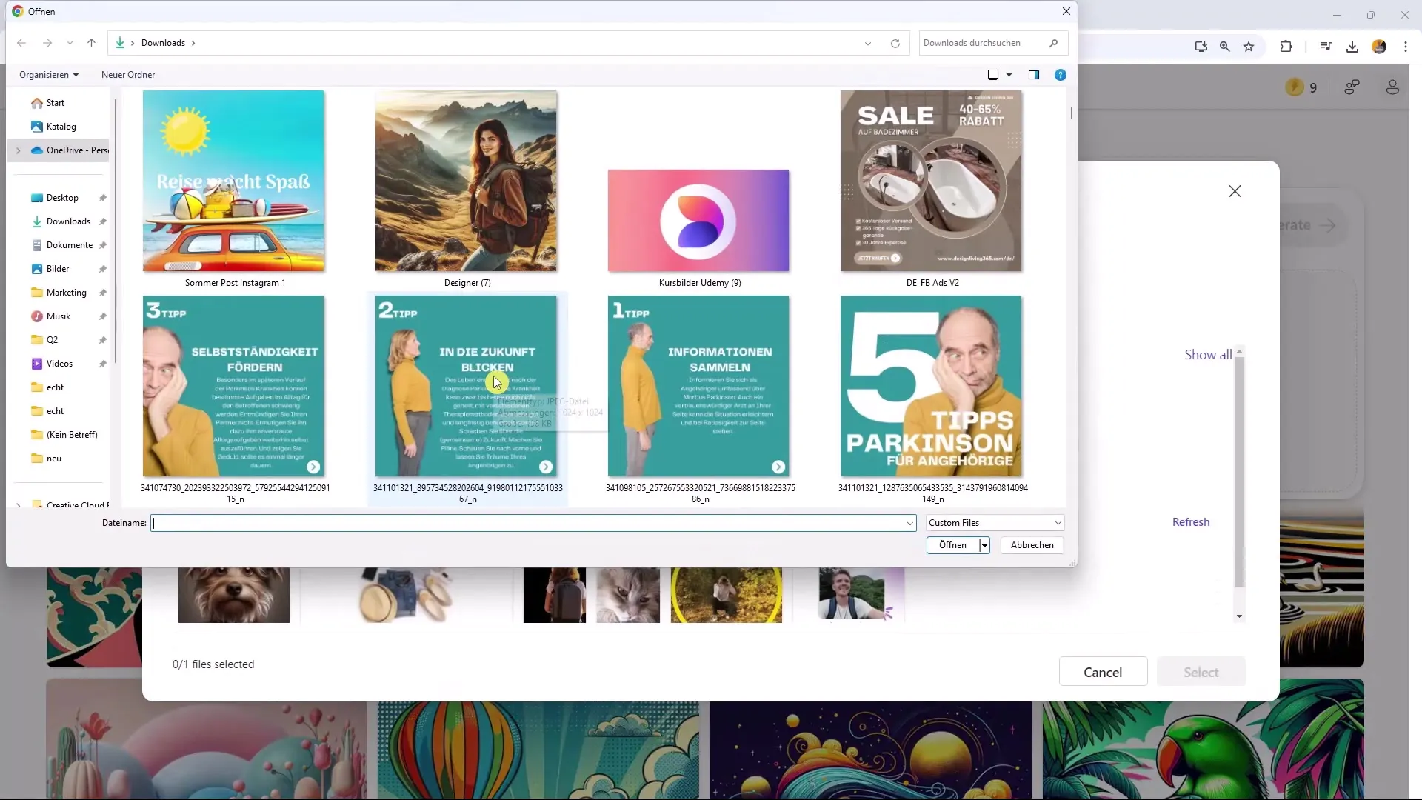
Task: Click the Desktop tree item in sidebar
Action: click(61, 196)
